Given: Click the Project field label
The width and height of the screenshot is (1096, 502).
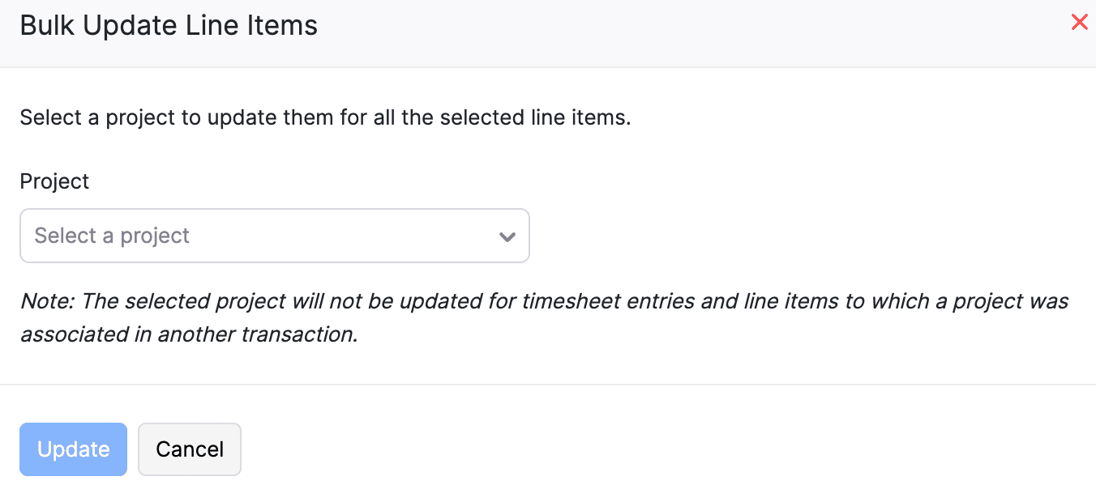Looking at the screenshot, I should (54, 181).
